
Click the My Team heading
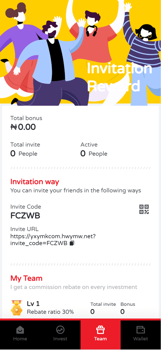(26, 278)
